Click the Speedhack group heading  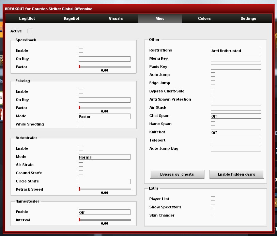(26, 40)
